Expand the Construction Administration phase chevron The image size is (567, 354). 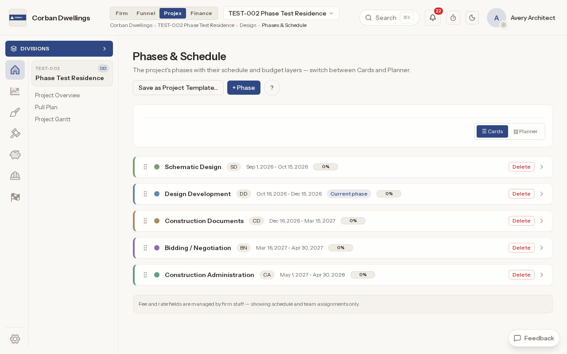(x=541, y=275)
